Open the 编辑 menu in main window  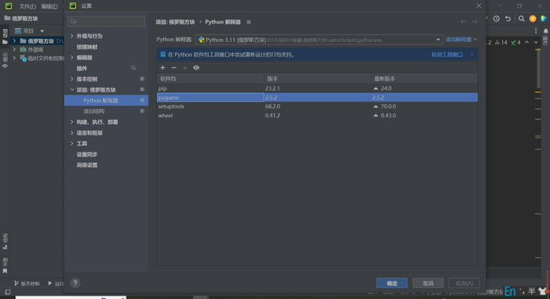coord(50,6)
